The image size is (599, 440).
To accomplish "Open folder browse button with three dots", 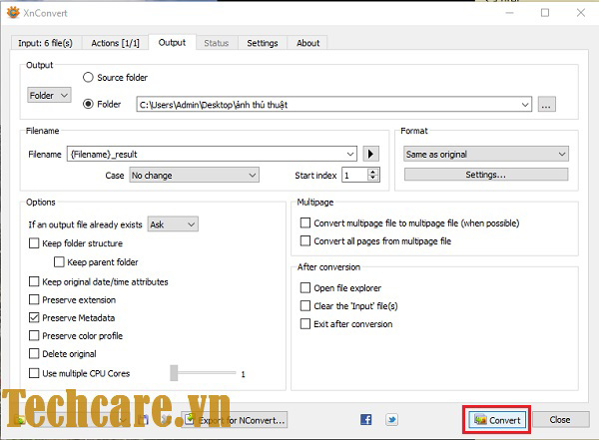I will [547, 105].
